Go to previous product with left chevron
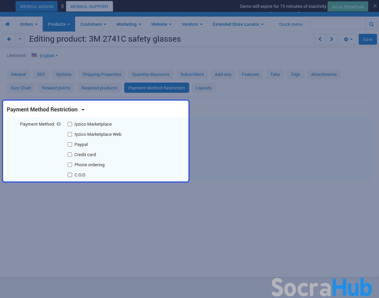This screenshot has width=379, height=298. click(x=320, y=39)
